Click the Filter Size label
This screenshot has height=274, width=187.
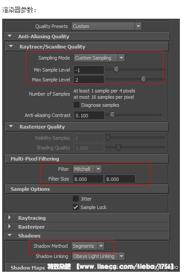(x=59, y=179)
